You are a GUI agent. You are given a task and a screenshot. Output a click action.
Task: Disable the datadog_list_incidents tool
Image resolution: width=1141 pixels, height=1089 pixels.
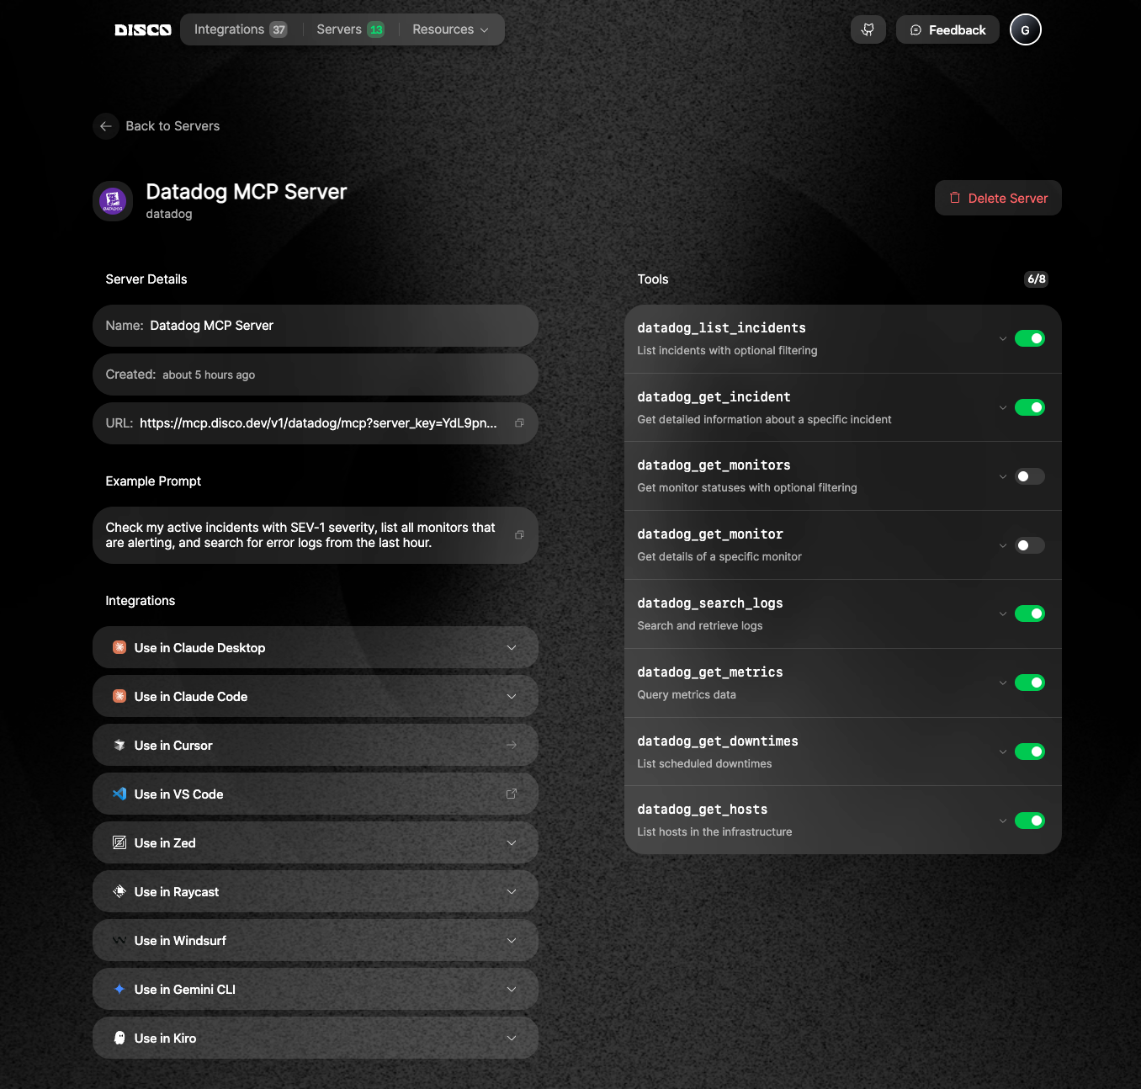point(1030,338)
